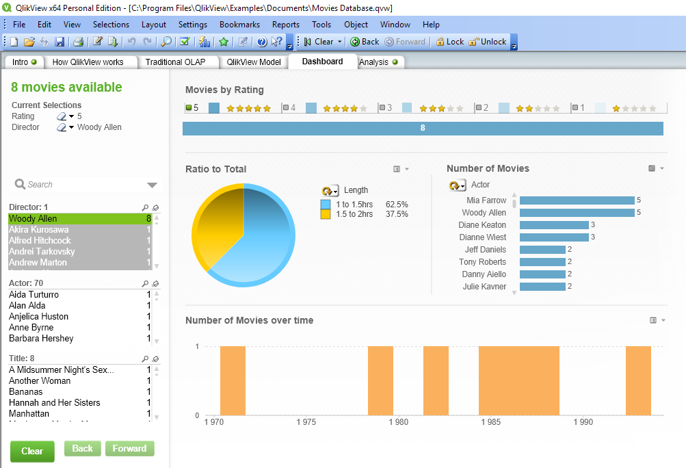This screenshot has width=686, height=468.
Task: Open a file using the folder icon
Action: pyautogui.click(x=29, y=42)
